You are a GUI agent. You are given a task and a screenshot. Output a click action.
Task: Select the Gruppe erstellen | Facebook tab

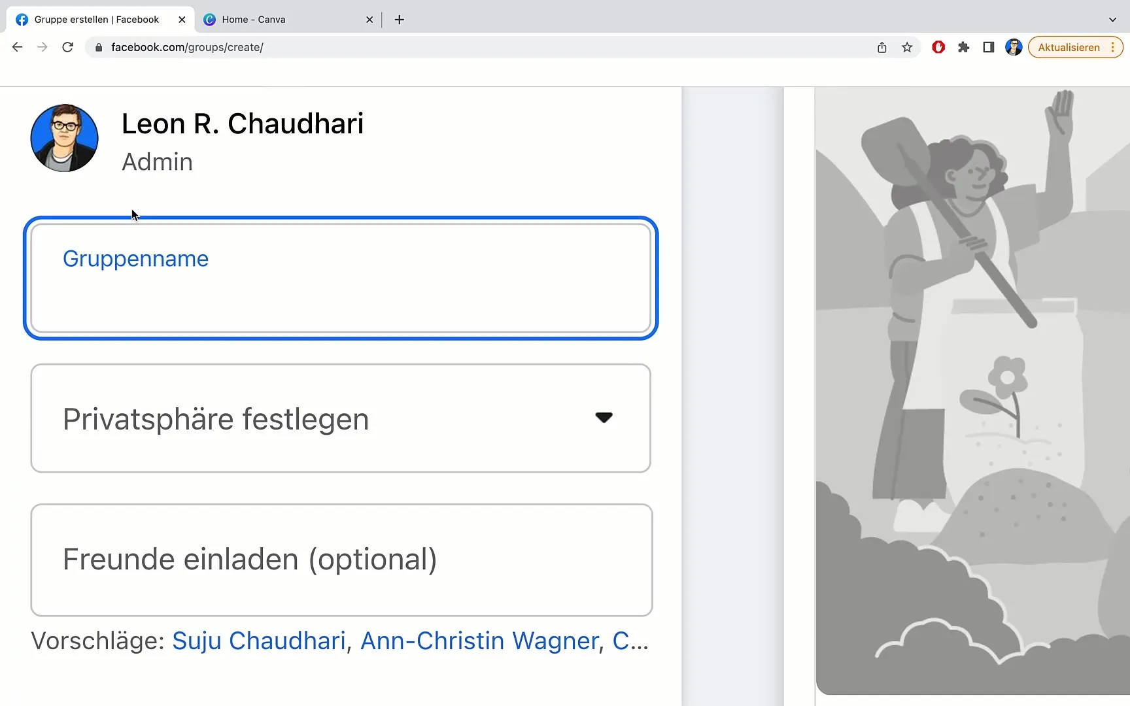(x=101, y=20)
